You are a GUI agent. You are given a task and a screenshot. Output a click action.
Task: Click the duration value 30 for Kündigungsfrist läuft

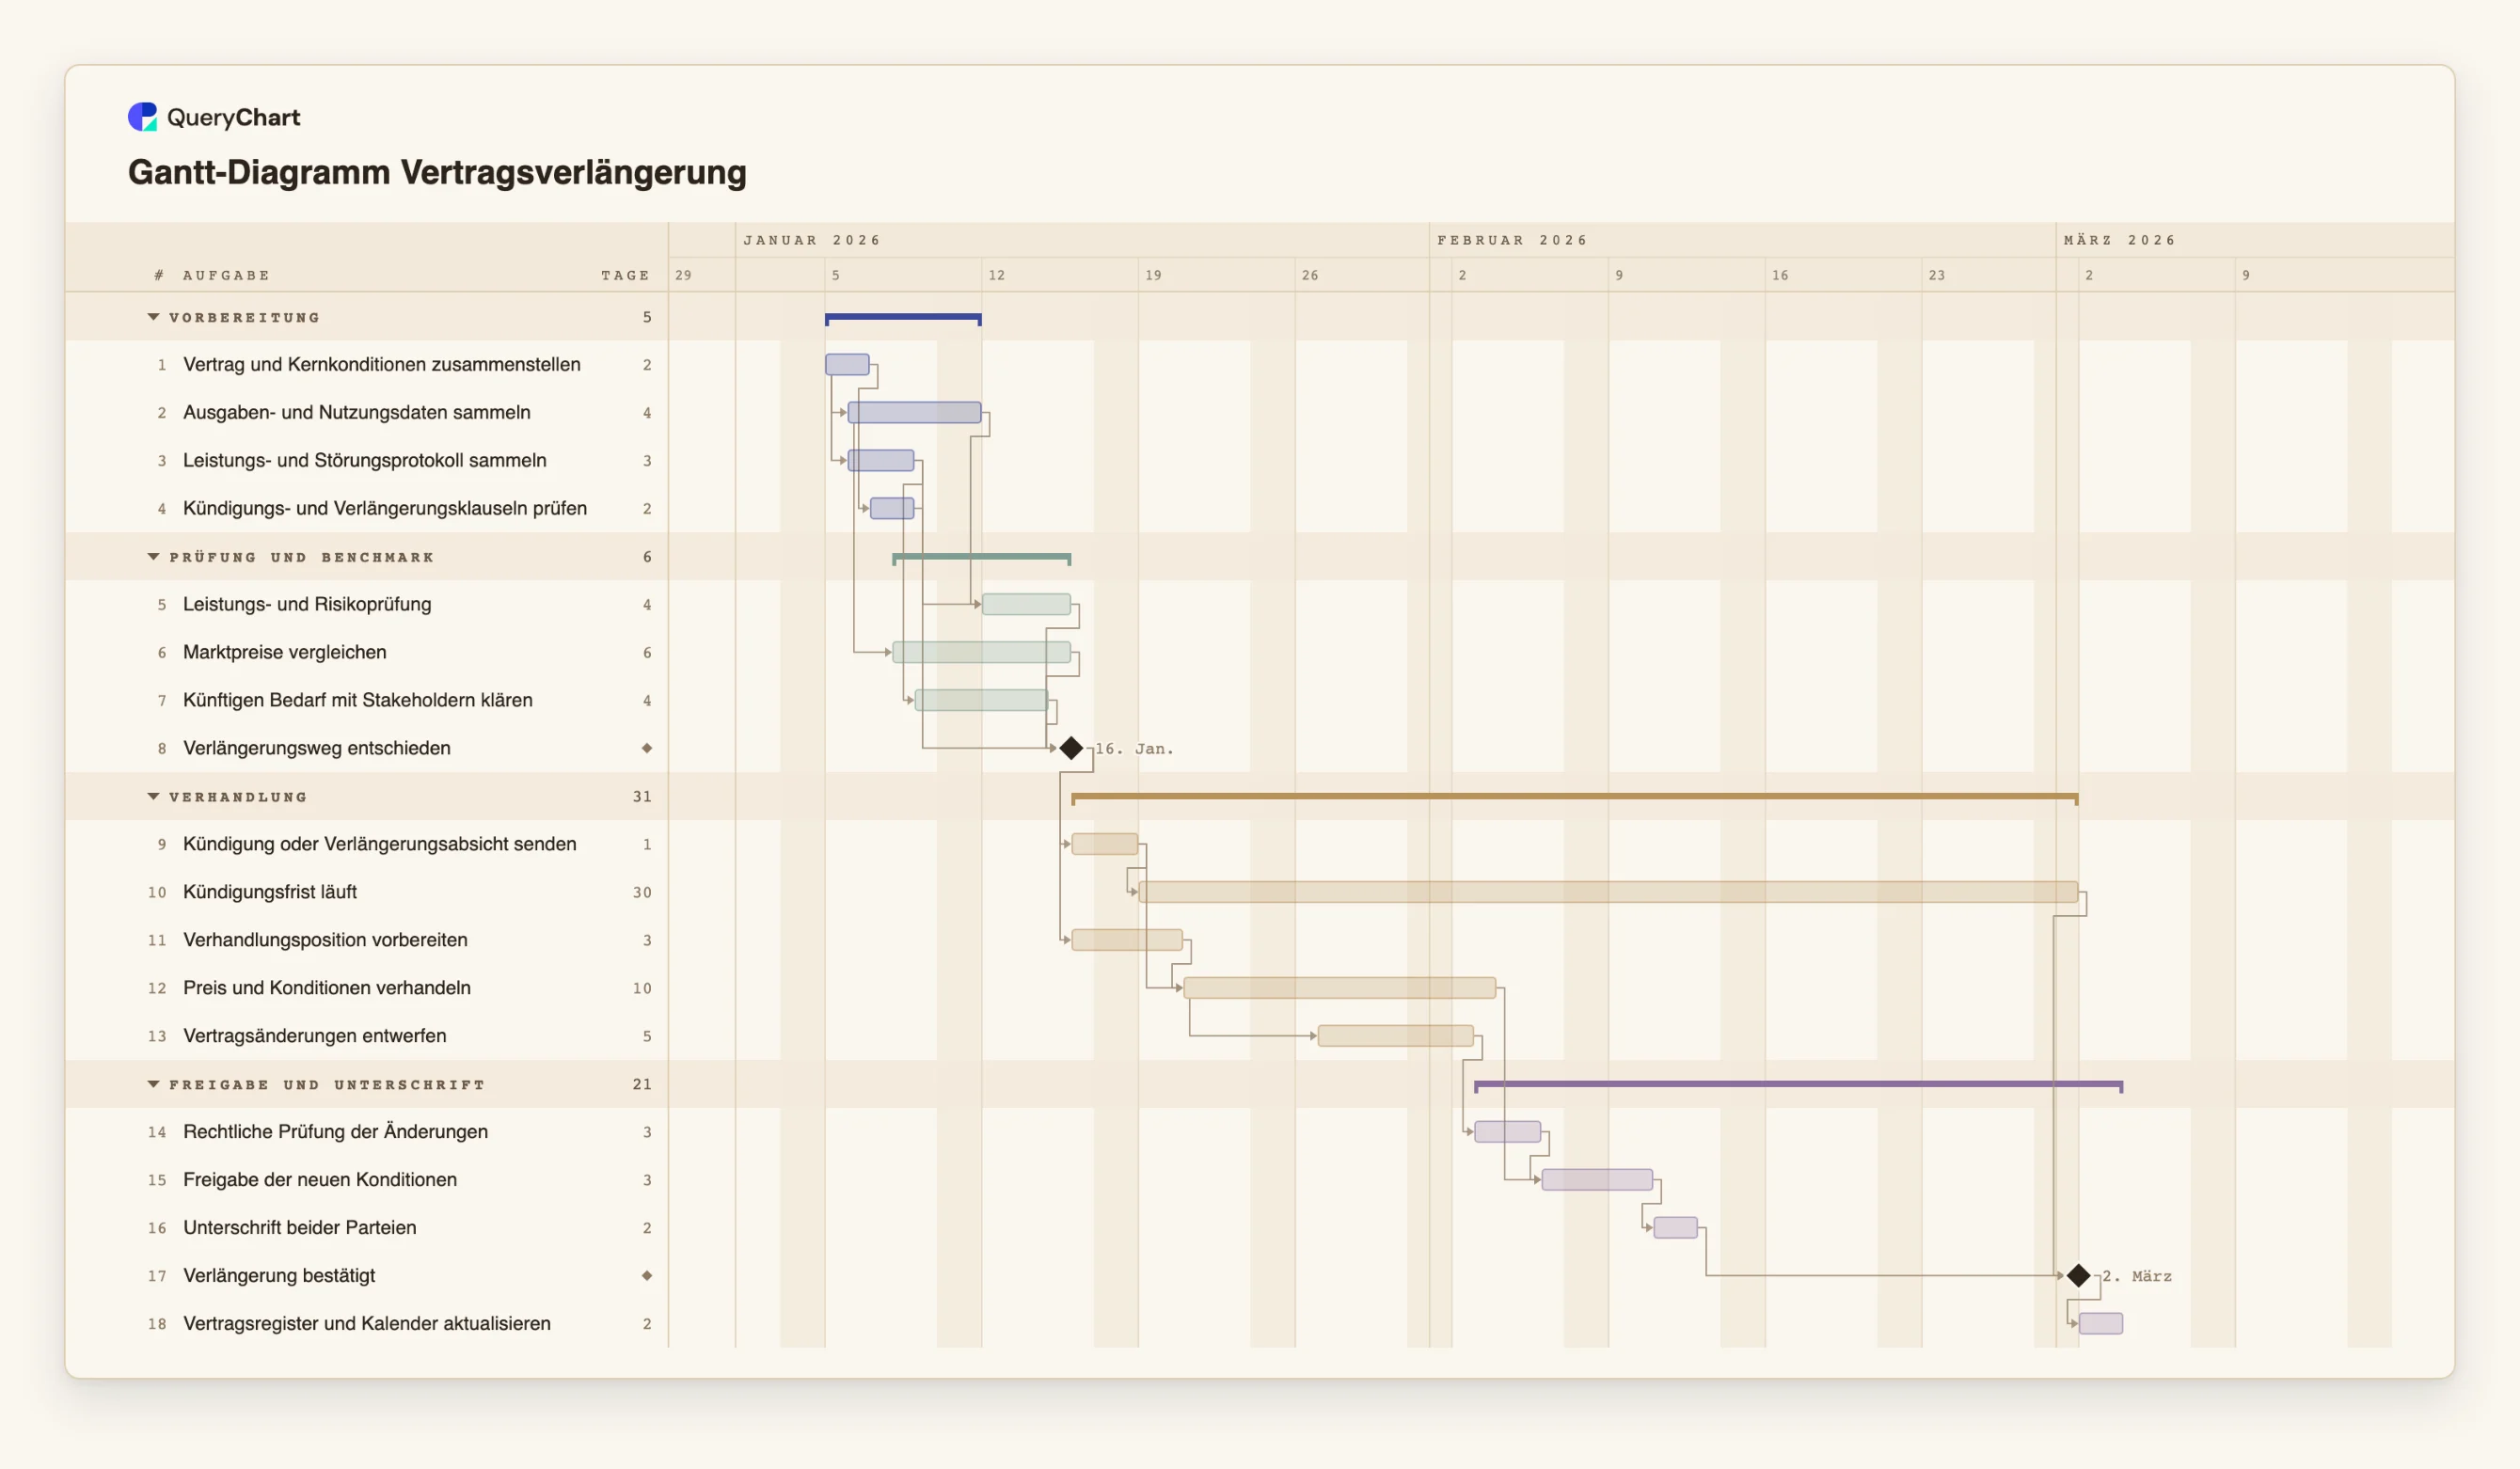(x=642, y=892)
